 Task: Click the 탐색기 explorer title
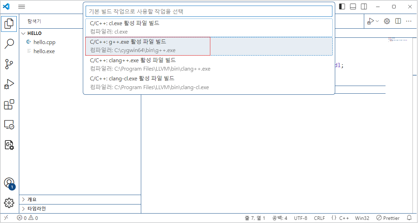(x=34, y=21)
